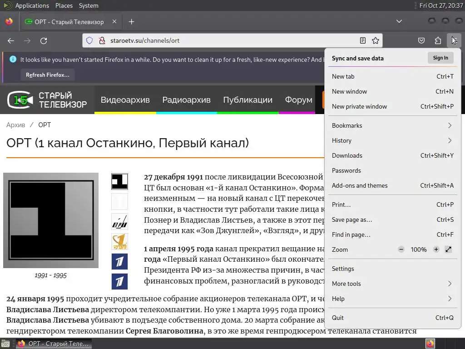465x349 pixels.
Task: Select the golden 1 logo thumbnail
Action: (x=119, y=242)
